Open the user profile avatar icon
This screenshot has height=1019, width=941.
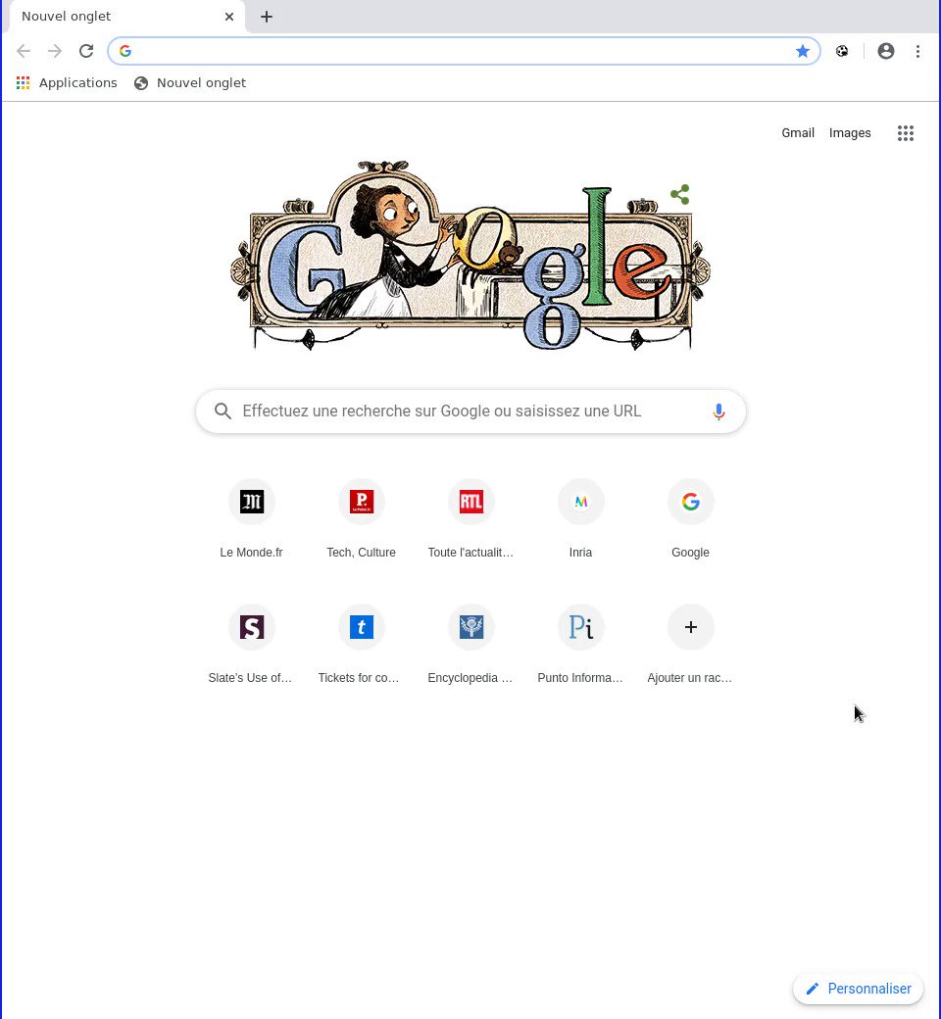[x=886, y=51]
